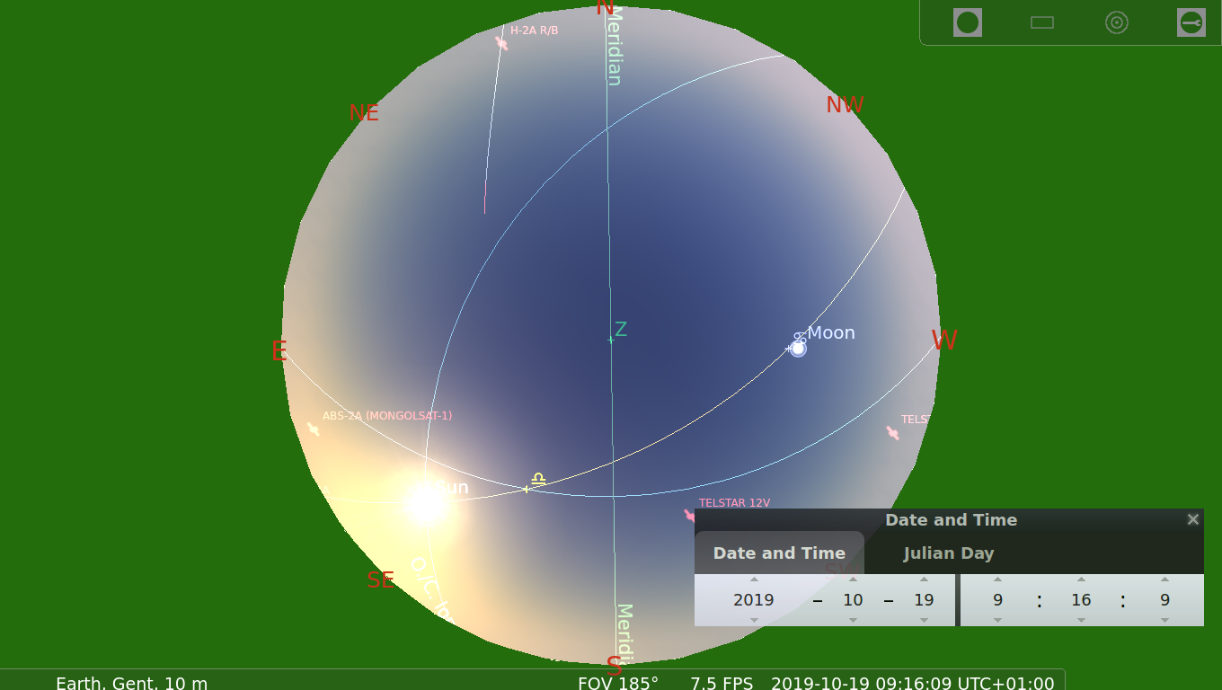Viewport: 1222px width, 690px height.
Task: Open location settings via 'Earth, Gent, 10 m'
Action: coord(131,682)
